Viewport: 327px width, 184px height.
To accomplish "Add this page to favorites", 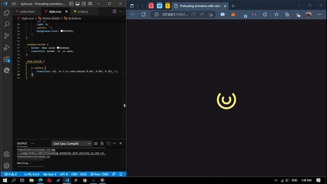I will pyautogui.click(x=211, y=14).
